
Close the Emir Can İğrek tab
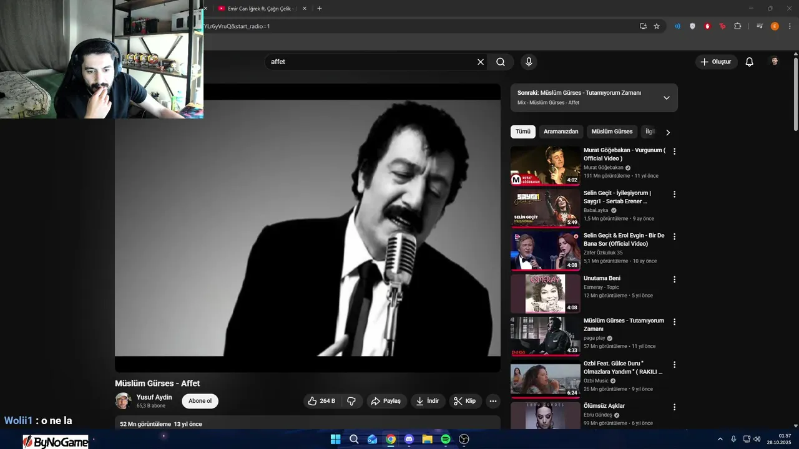point(305,9)
